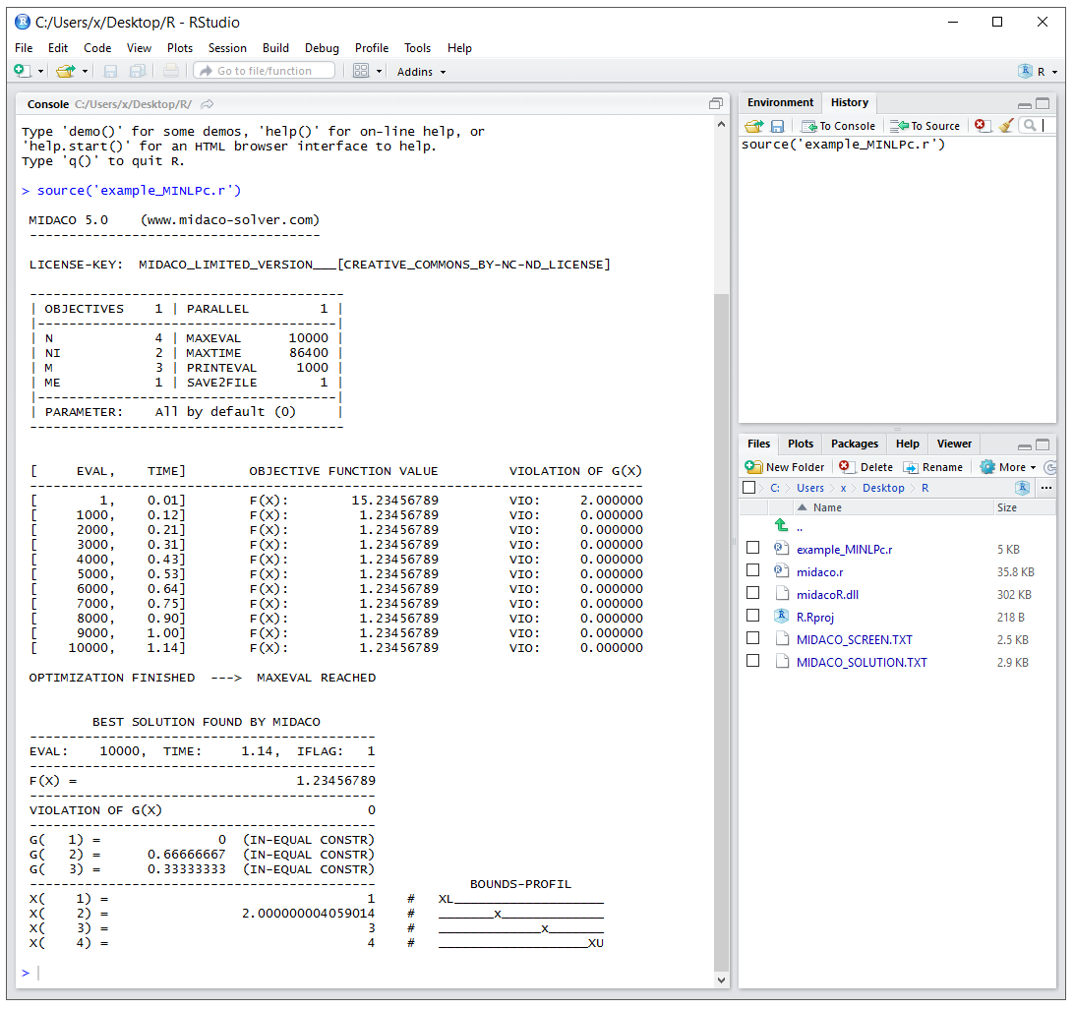The width and height of the screenshot is (1074, 1009).
Task: Switch to the Viewer tab
Action: (954, 444)
